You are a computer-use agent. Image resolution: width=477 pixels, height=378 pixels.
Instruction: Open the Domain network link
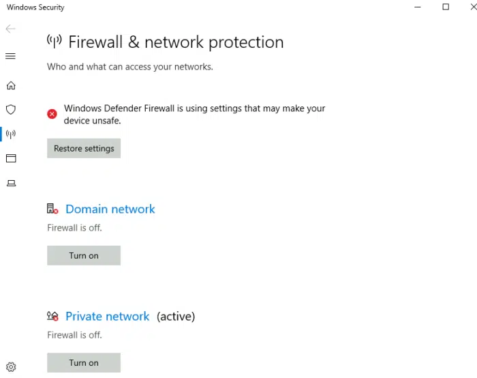click(x=110, y=209)
